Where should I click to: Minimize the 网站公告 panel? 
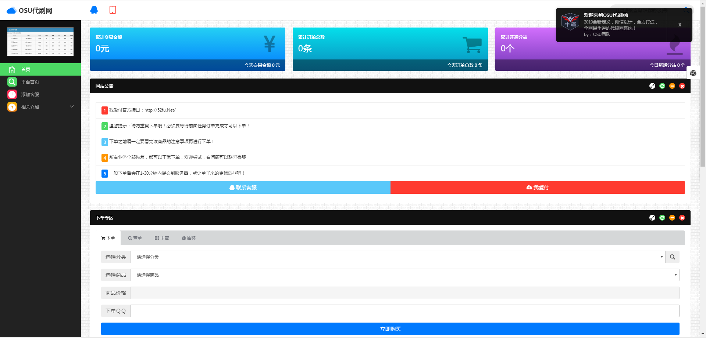pos(672,86)
